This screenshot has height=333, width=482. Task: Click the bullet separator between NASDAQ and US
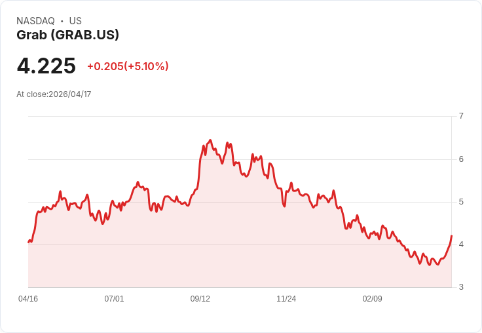pyautogui.click(x=62, y=21)
